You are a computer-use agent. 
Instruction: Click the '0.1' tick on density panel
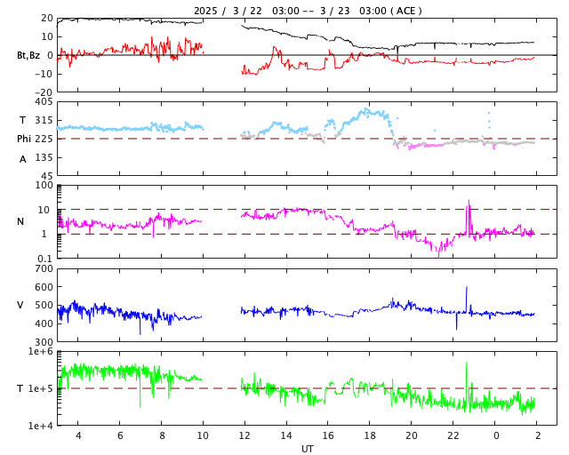click(x=45, y=259)
